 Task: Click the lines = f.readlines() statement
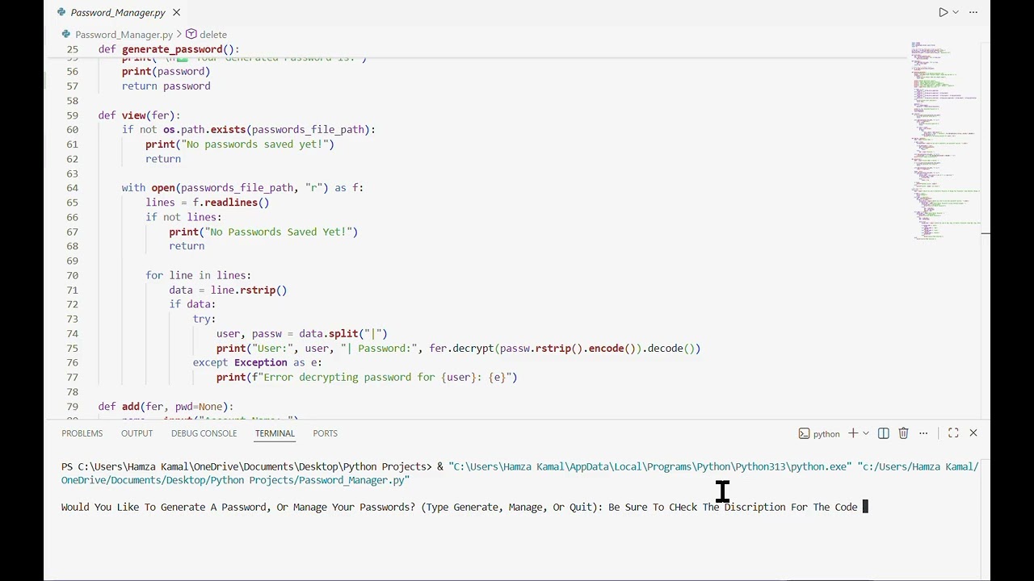[208, 203]
